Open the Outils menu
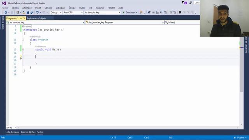This screenshot has width=249, height=140. click(82, 8)
